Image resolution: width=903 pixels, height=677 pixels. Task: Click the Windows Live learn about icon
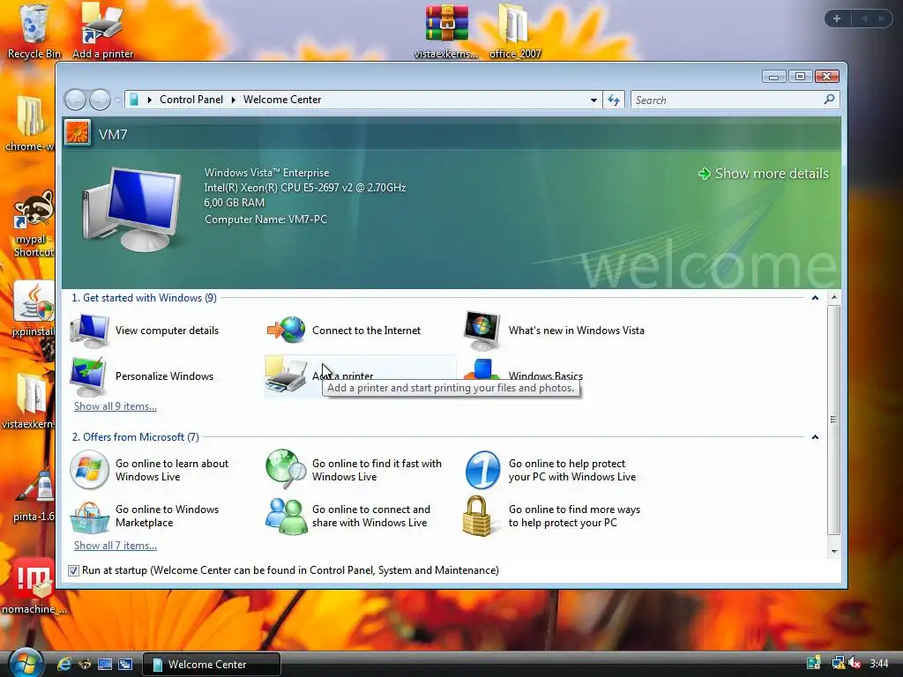click(x=89, y=470)
